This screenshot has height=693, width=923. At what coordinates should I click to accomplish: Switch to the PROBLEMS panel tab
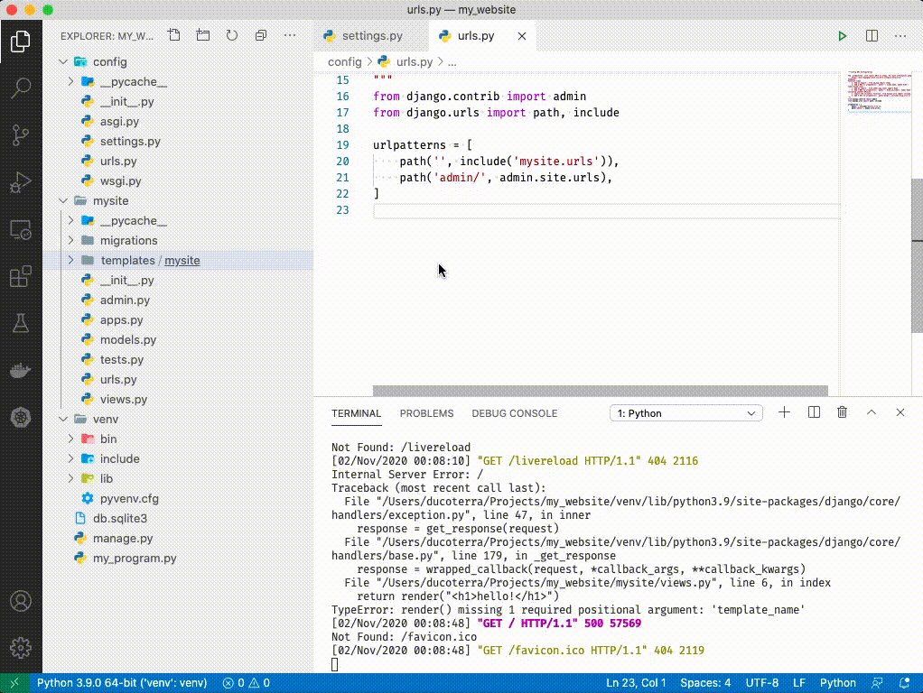[426, 413]
